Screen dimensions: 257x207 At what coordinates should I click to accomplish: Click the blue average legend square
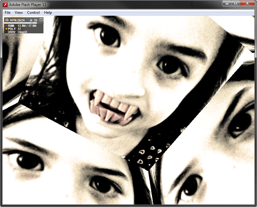click(29, 20)
